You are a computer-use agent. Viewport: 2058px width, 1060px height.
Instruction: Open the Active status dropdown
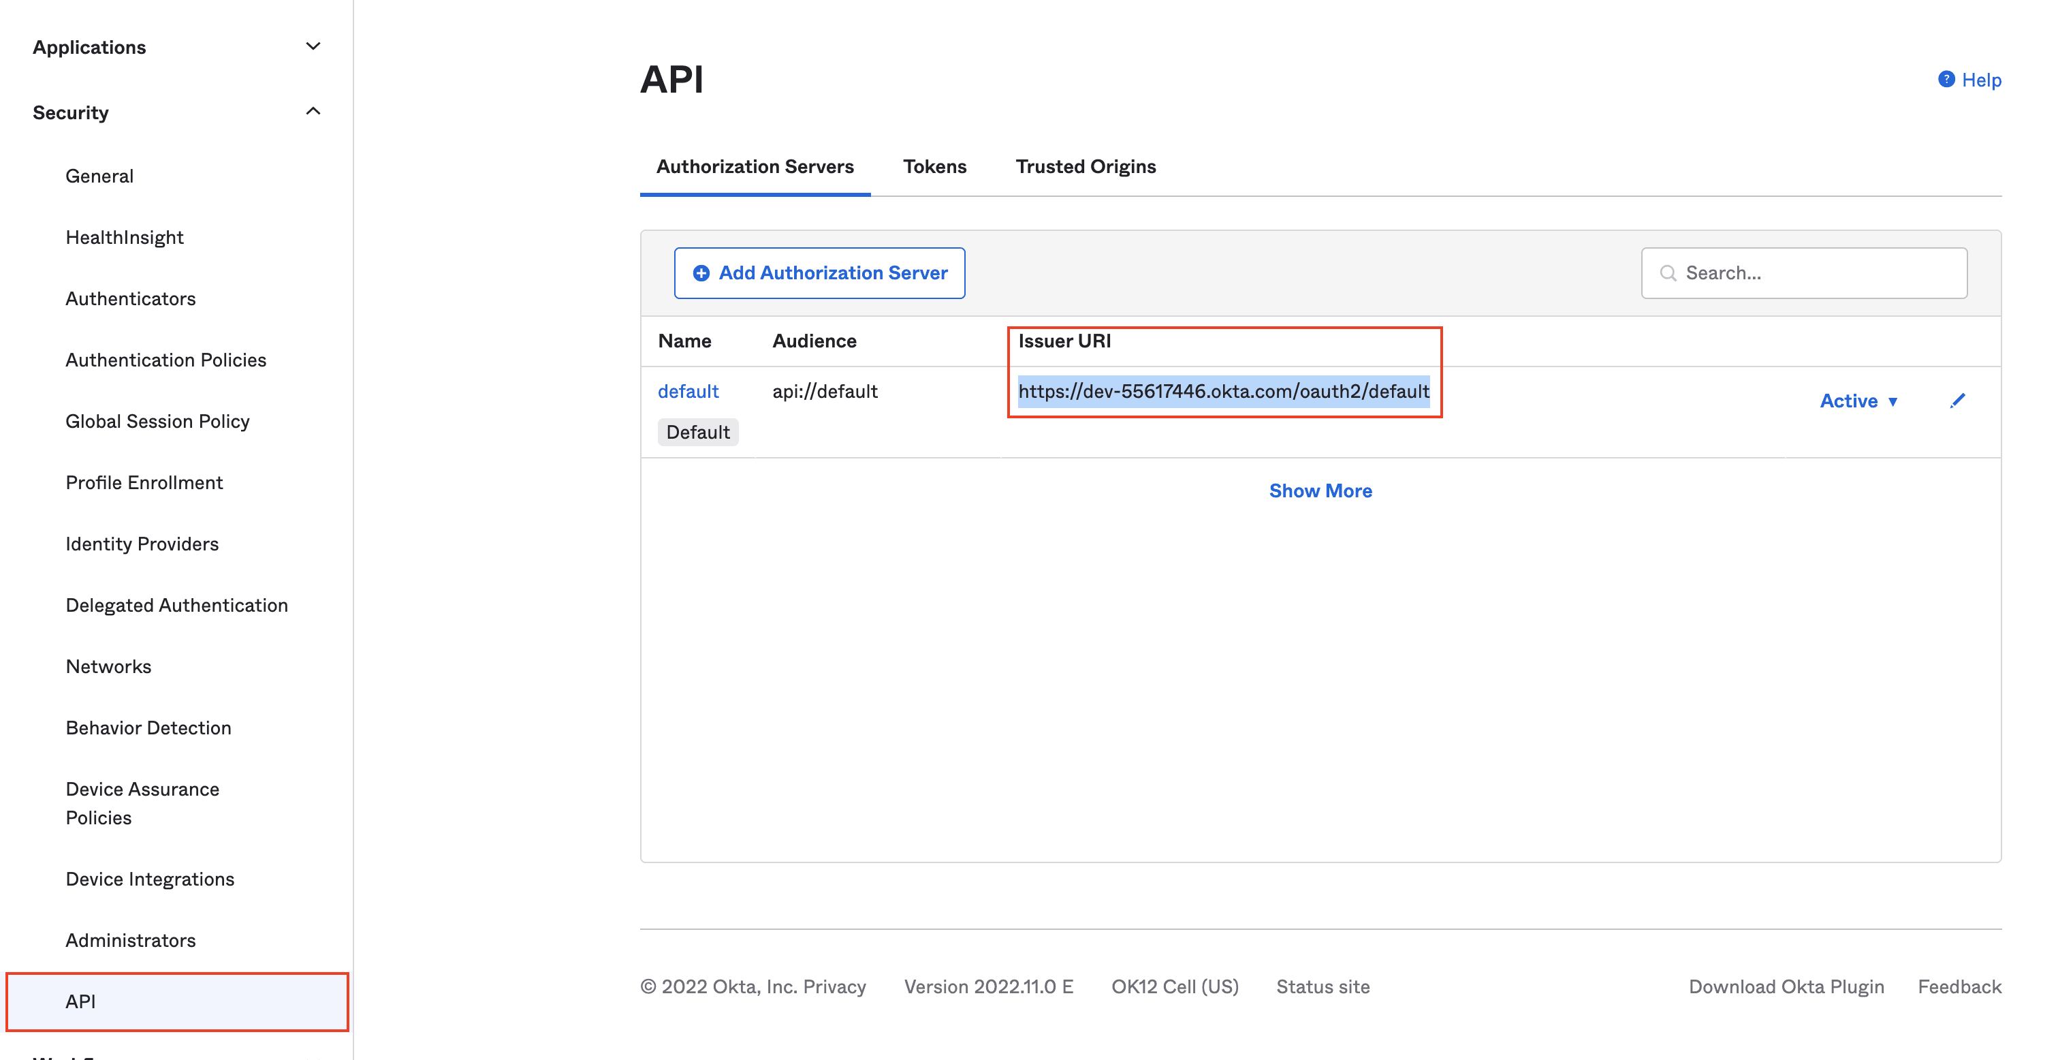[x=1858, y=401]
